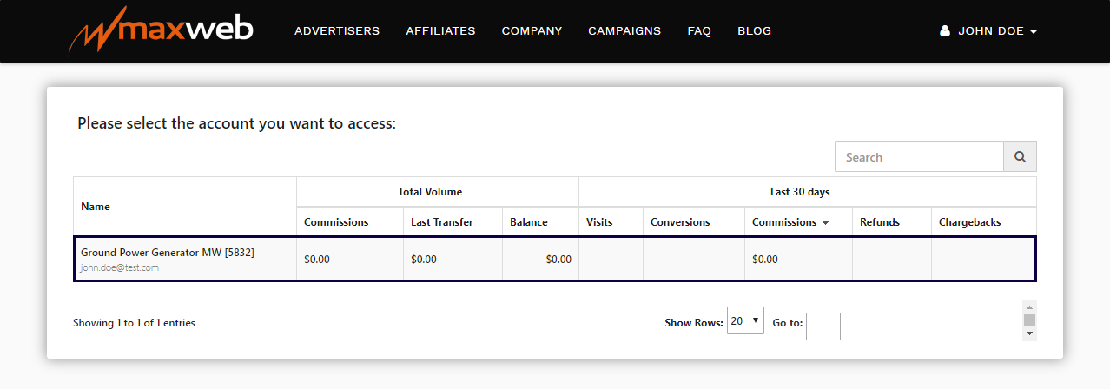Click the user profile icon
Image resolution: width=1110 pixels, height=389 pixels.
point(945,31)
